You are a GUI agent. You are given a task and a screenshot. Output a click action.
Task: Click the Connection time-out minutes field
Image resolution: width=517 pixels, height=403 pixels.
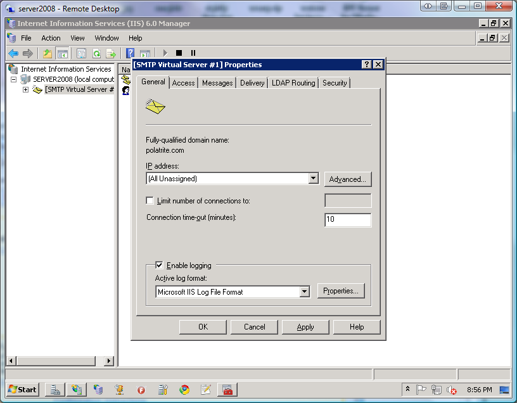click(x=348, y=220)
